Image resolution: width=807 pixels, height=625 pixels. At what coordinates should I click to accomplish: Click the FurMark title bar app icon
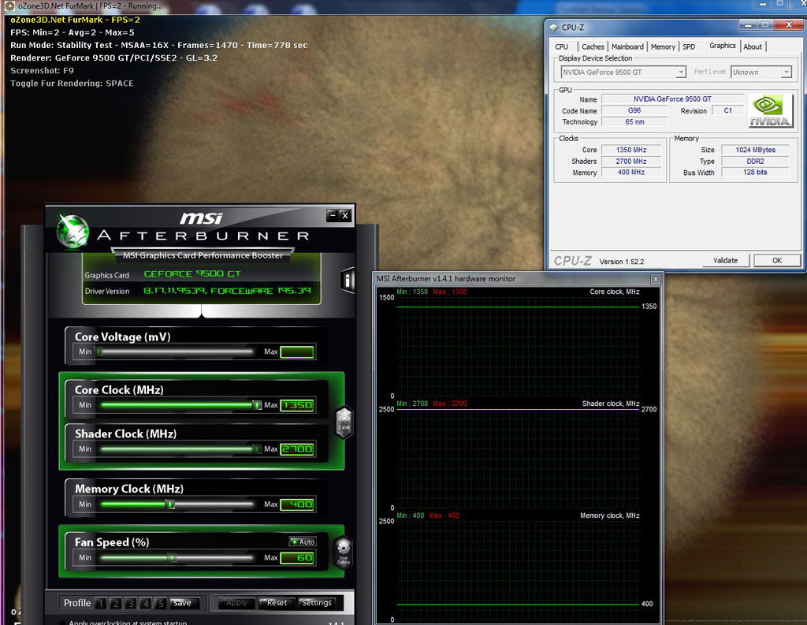(9, 6)
